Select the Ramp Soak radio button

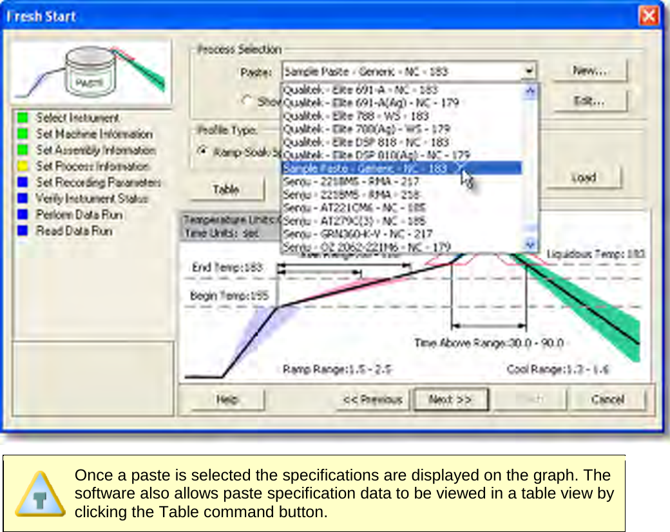[x=202, y=151]
